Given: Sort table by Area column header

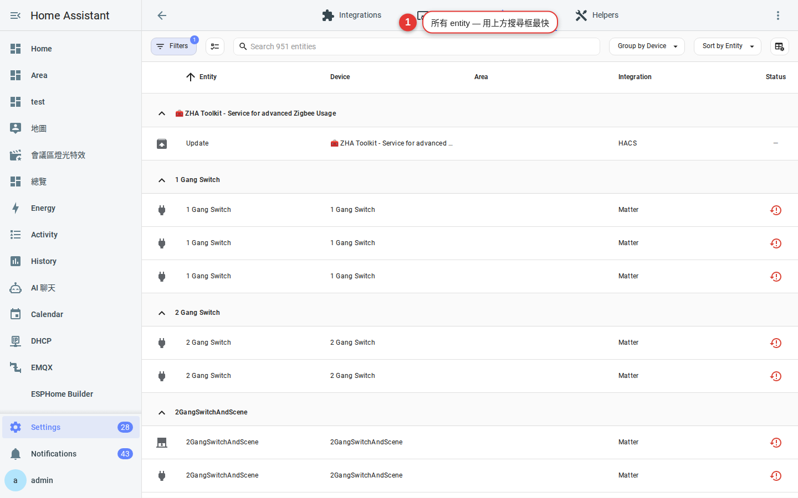Looking at the screenshot, I should (x=481, y=77).
